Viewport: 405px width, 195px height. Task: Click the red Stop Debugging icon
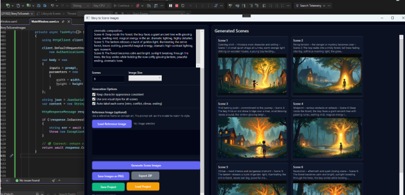176,5
